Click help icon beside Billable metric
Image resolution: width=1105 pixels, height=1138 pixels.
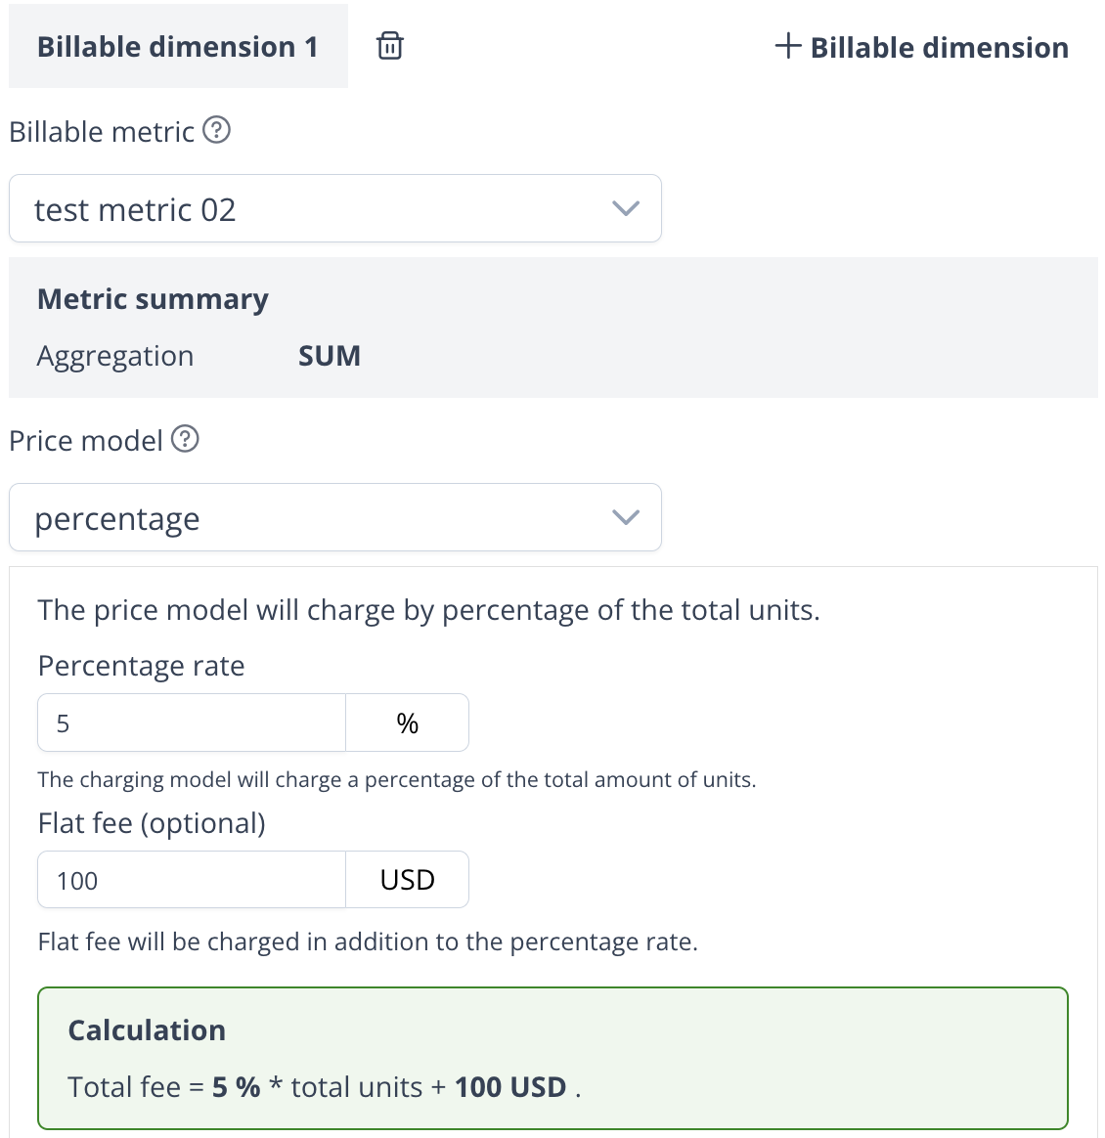point(216,130)
